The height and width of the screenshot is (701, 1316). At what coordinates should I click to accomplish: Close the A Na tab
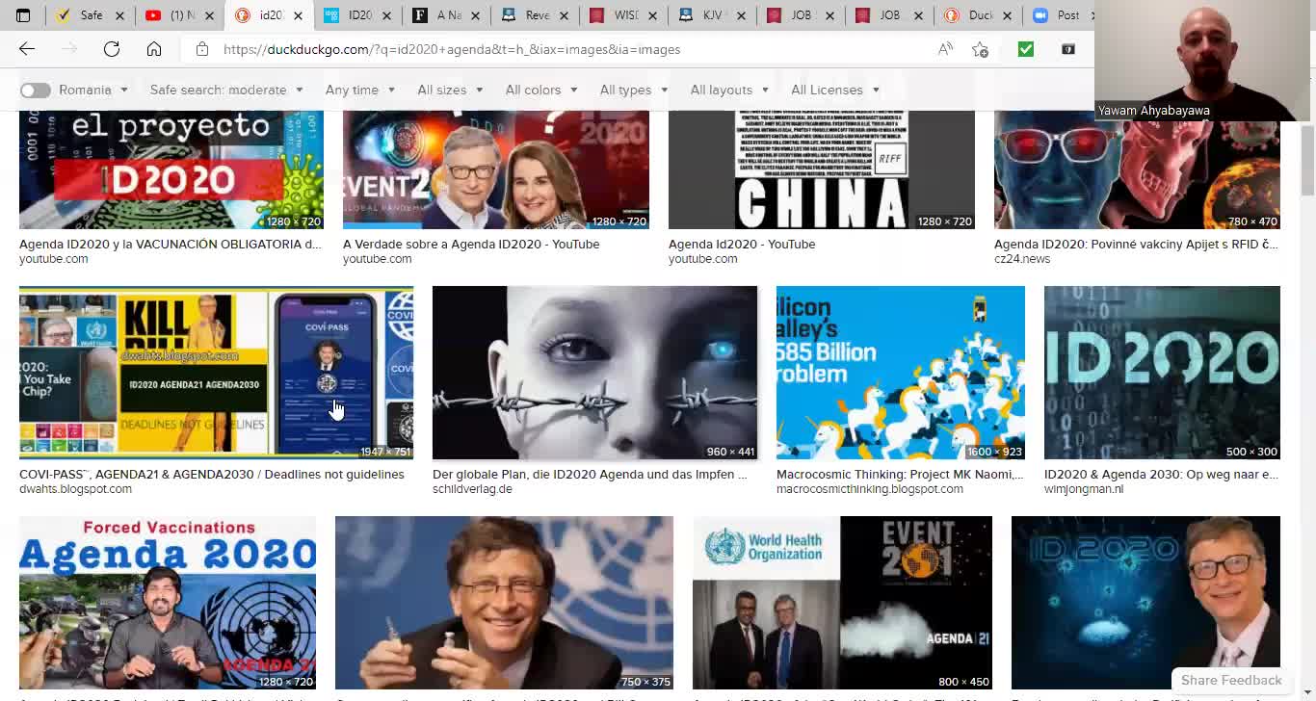477,15
